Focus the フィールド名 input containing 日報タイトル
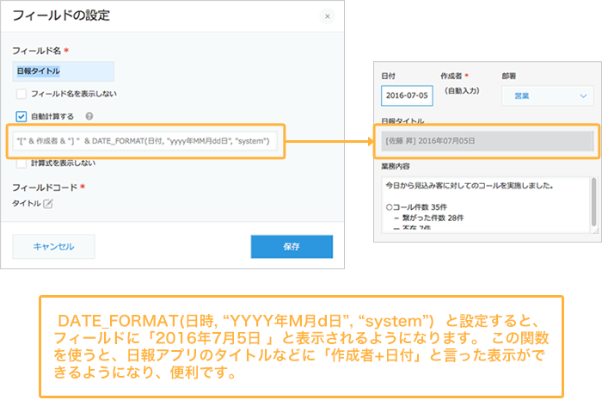 pyautogui.click(x=63, y=72)
